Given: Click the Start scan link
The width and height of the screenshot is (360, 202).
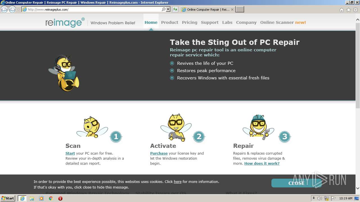Looking at the screenshot, I should [x=70, y=153].
